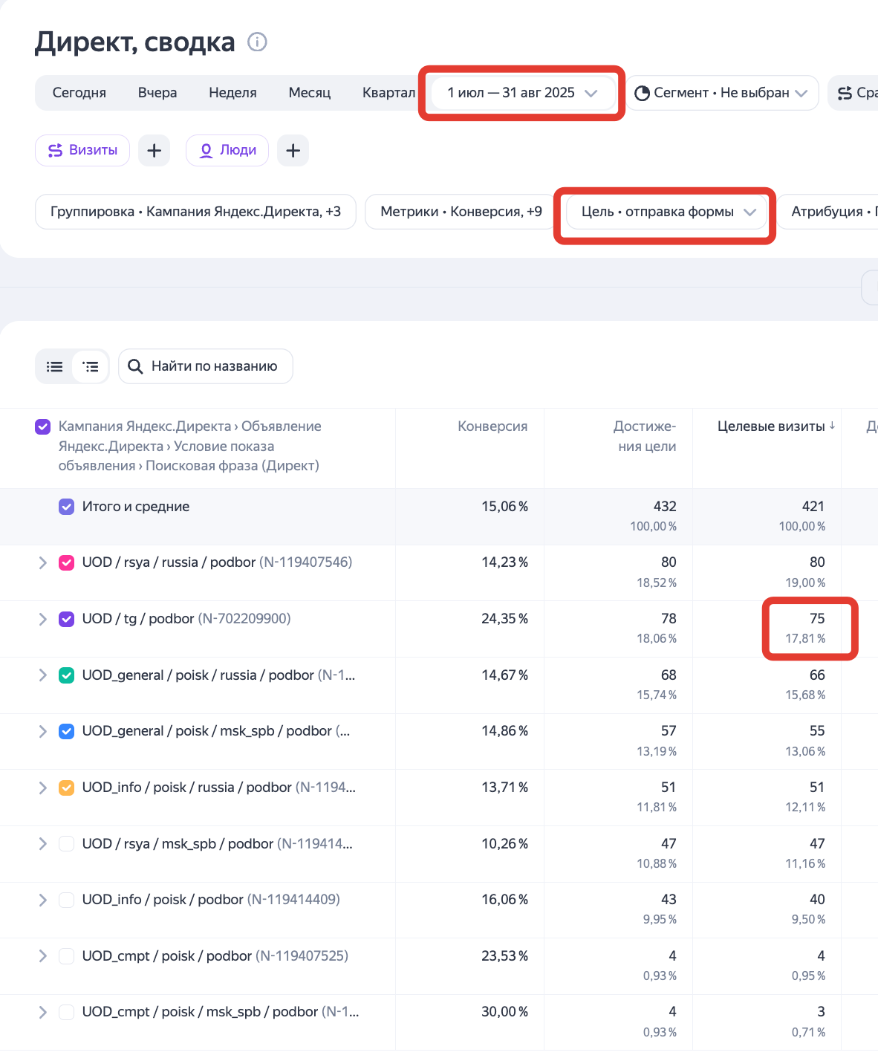Switch to flat list view icon

55,366
